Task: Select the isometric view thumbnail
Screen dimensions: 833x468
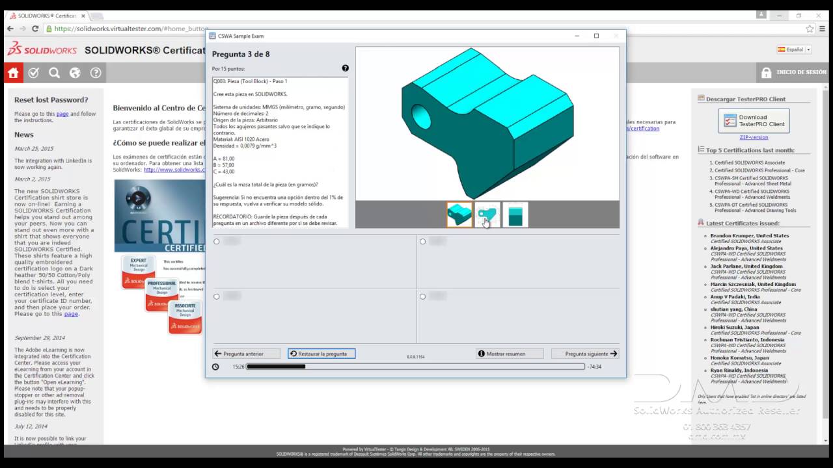Action: [x=459, y=214]
